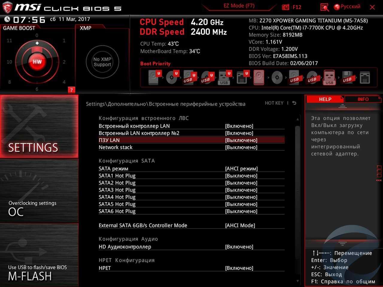Change External SATA 6GB/s Controller Mode value
Screen dimensions: 383x287
coord(240,225)
